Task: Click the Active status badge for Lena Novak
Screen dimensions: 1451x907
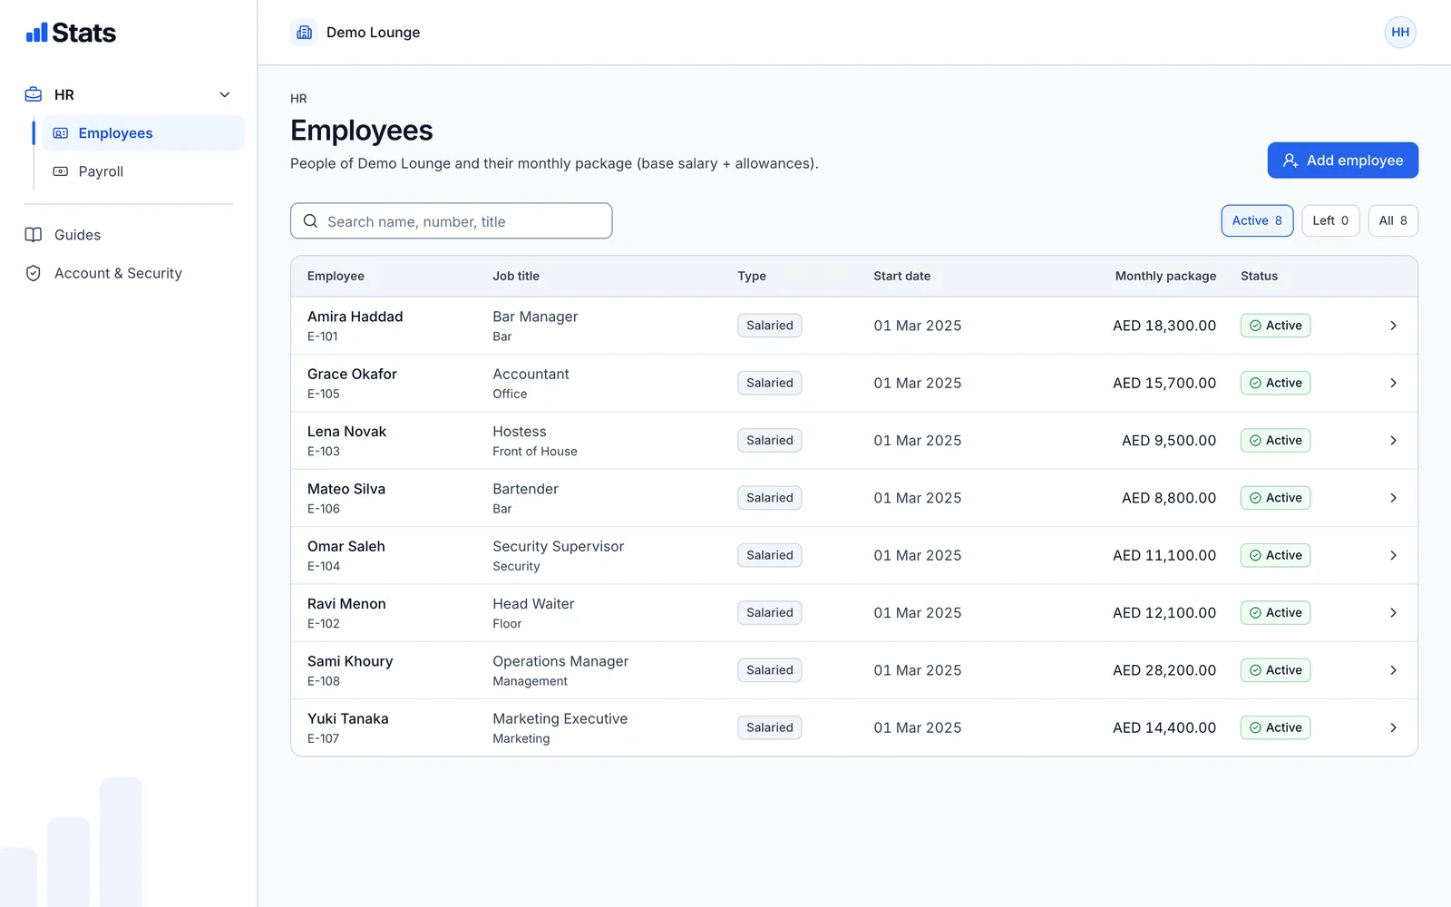Action: 1275,441
